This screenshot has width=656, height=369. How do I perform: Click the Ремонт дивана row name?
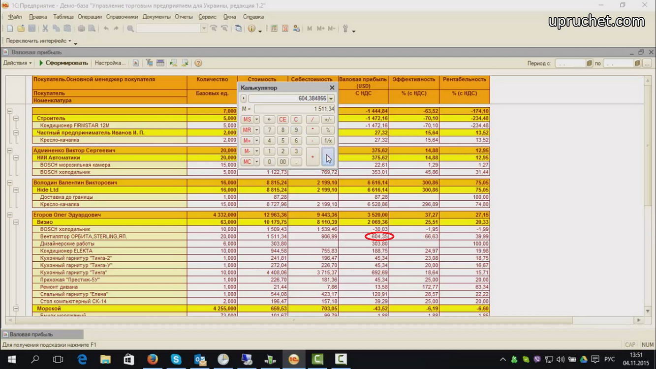59,287
